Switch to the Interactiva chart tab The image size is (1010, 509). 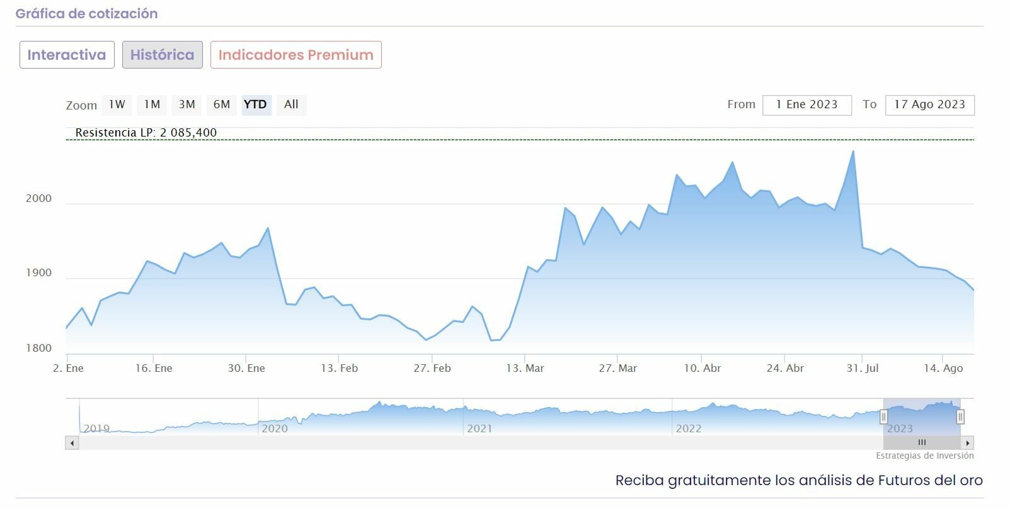[67, 55]
